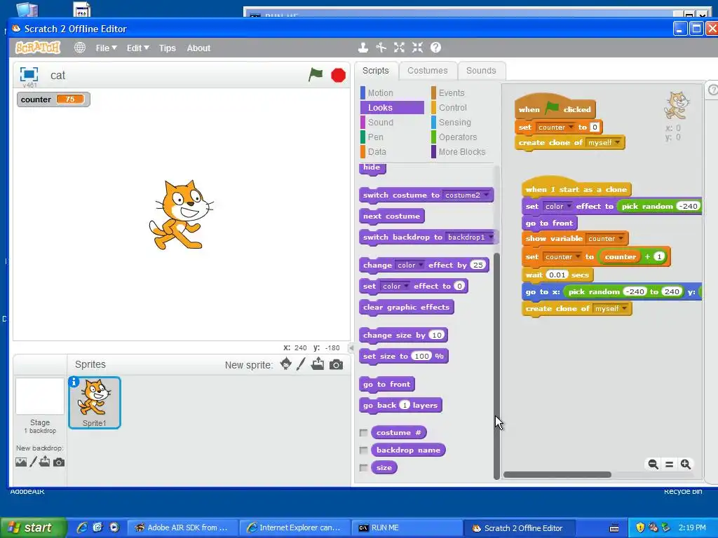Enable the size stage monitor
718x538 pixels.
click(364, 467)
